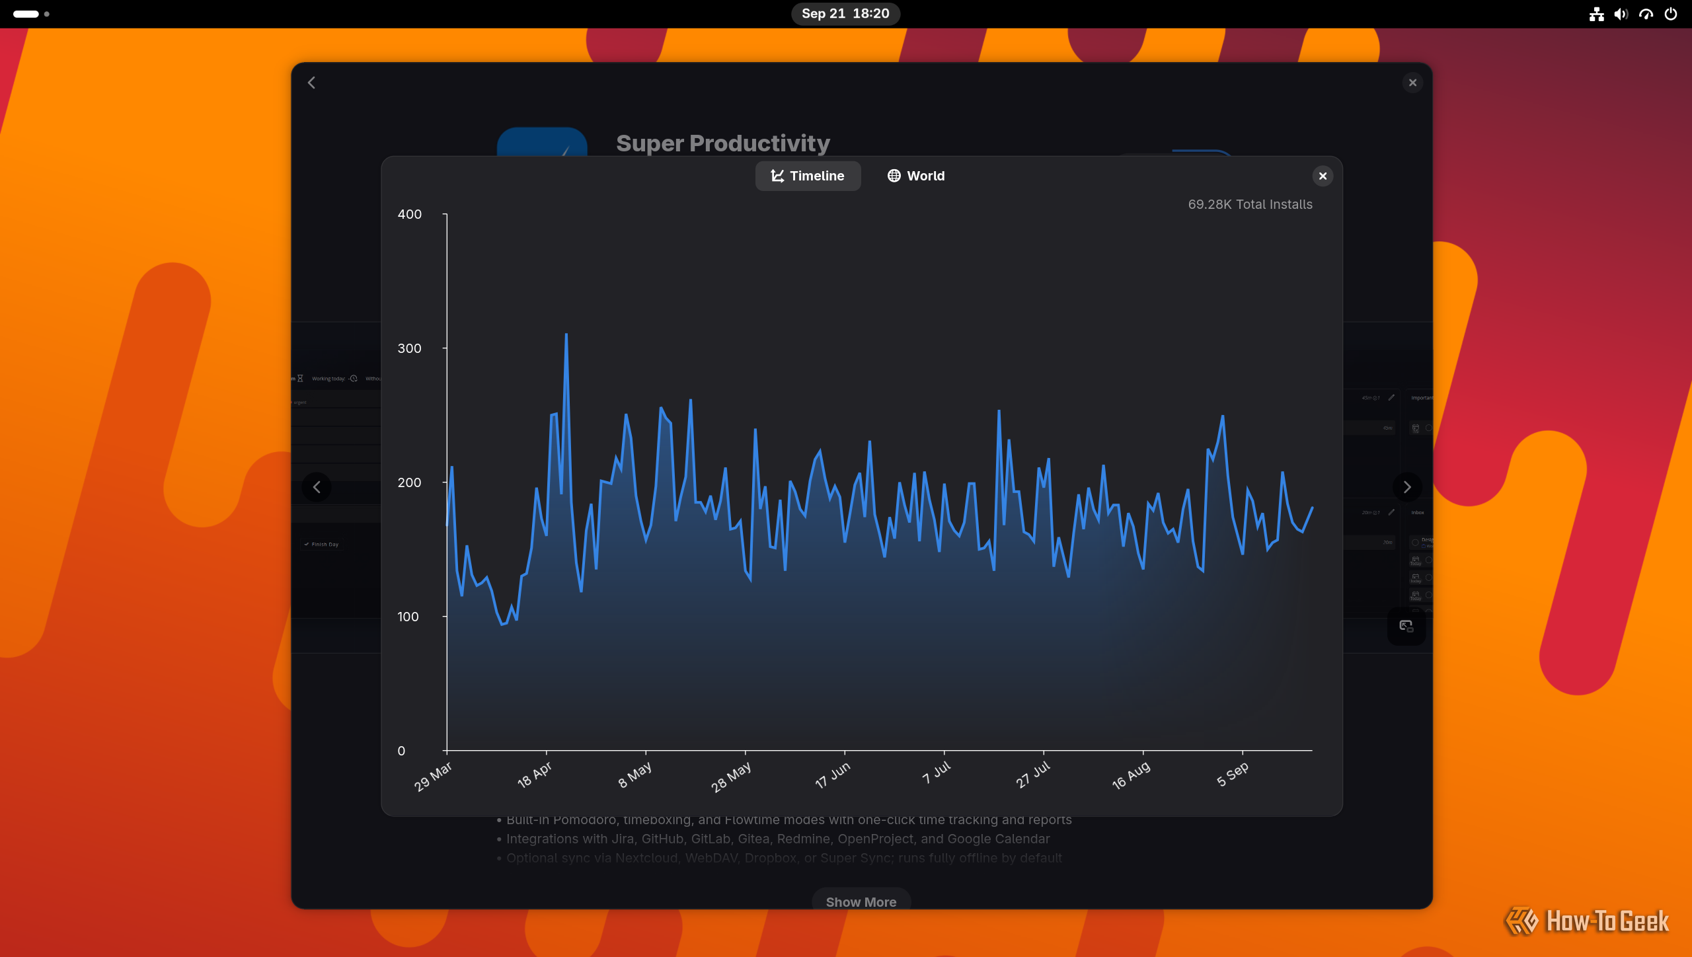Click the 18 Apr axis label

(534, 775)
